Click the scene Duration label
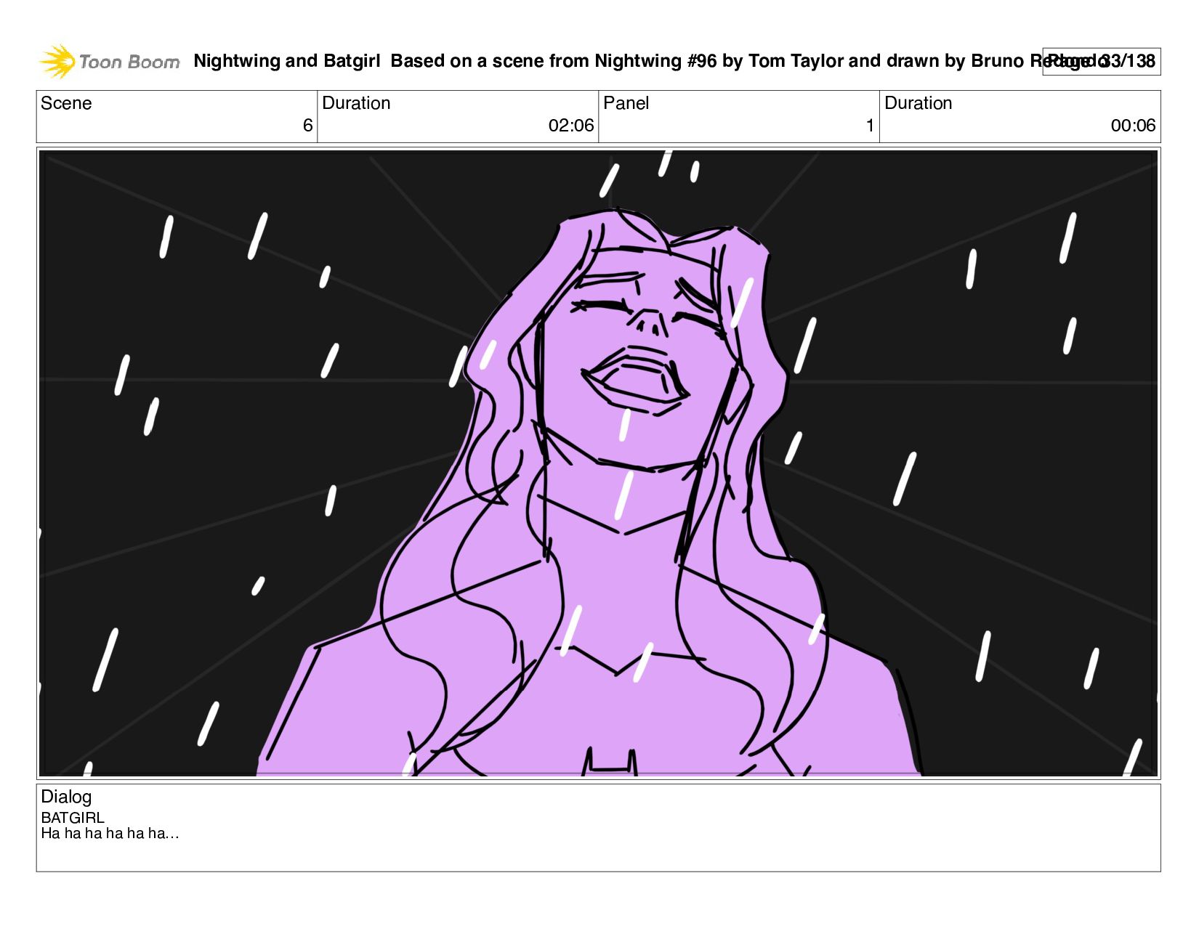The height and width of the screenshot is (926, 1199). [x=356, y=103]
